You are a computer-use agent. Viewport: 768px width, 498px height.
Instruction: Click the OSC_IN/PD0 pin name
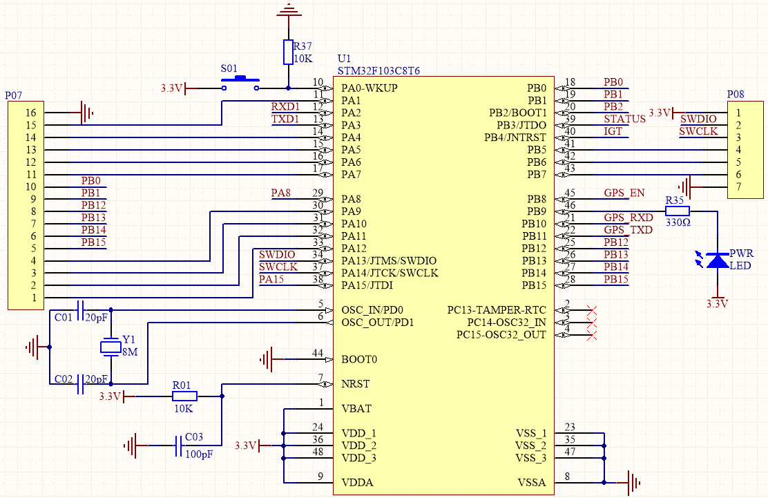pyautogui.click(x=372, y=310)
